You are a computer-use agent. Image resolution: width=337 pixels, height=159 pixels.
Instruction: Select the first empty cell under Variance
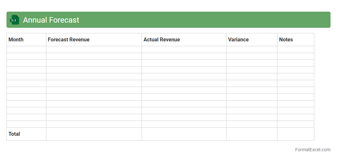click(x=251, y=49)
